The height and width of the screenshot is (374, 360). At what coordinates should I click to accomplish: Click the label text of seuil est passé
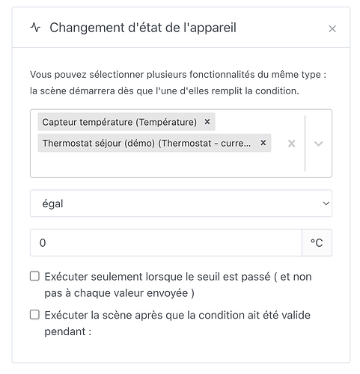click(x=178, y=285)
